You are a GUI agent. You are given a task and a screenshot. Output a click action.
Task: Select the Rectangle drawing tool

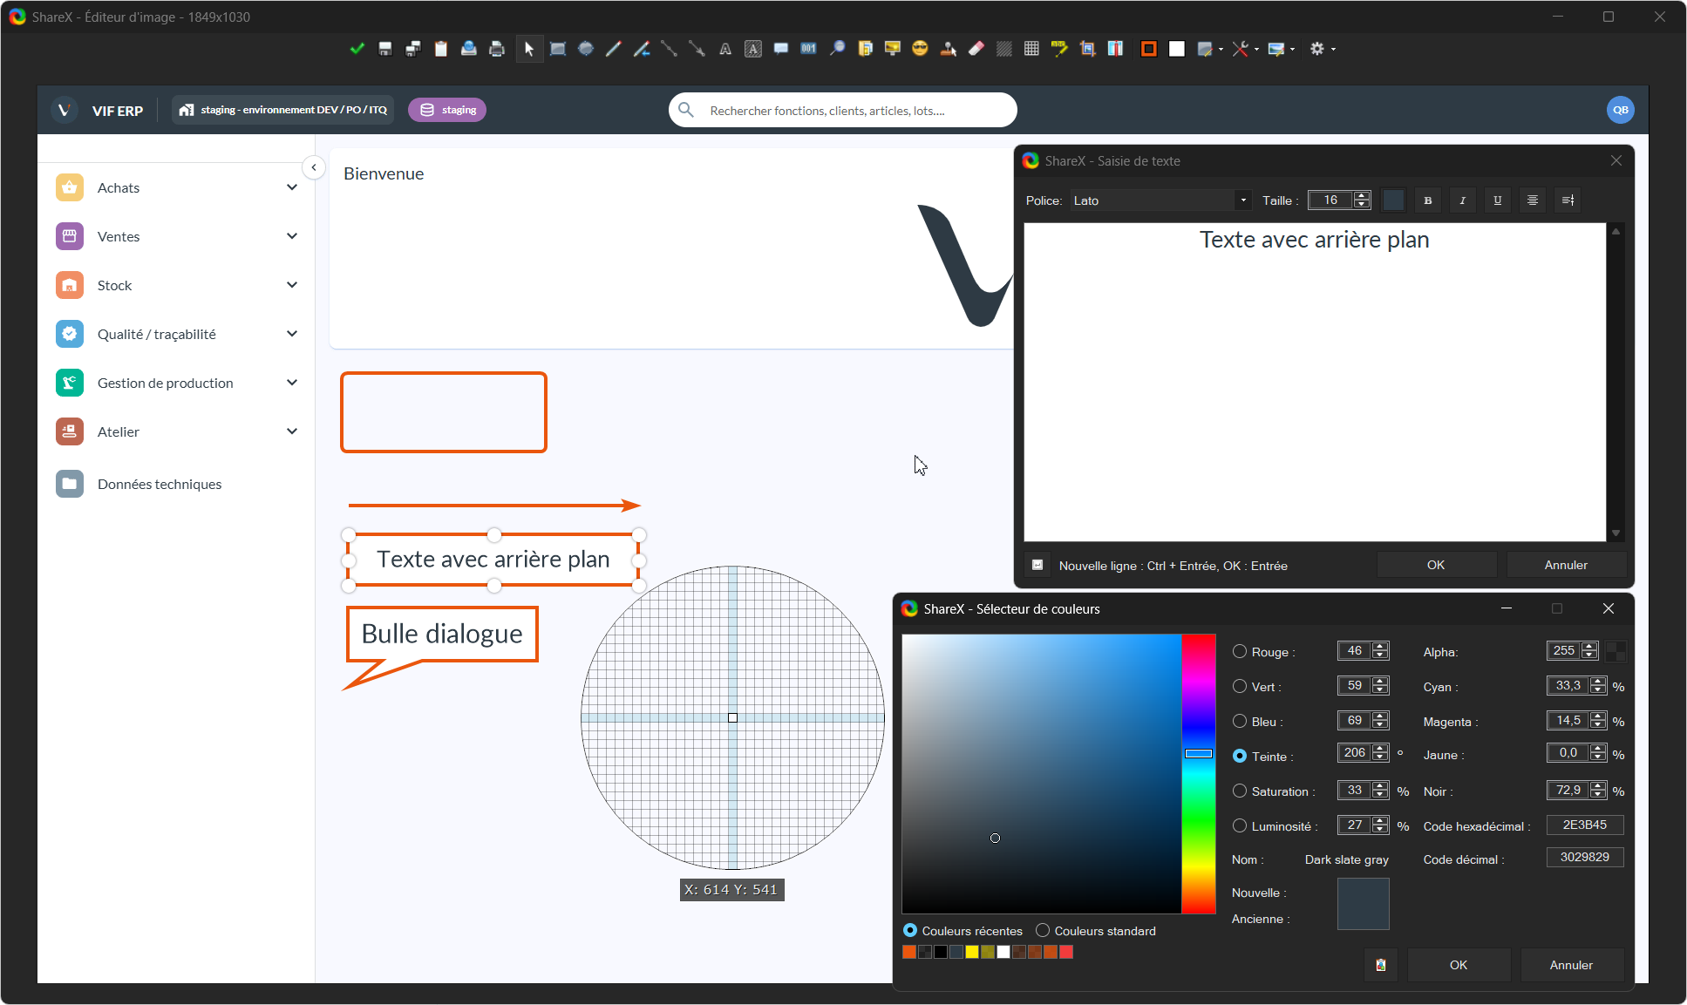[558, 50]
